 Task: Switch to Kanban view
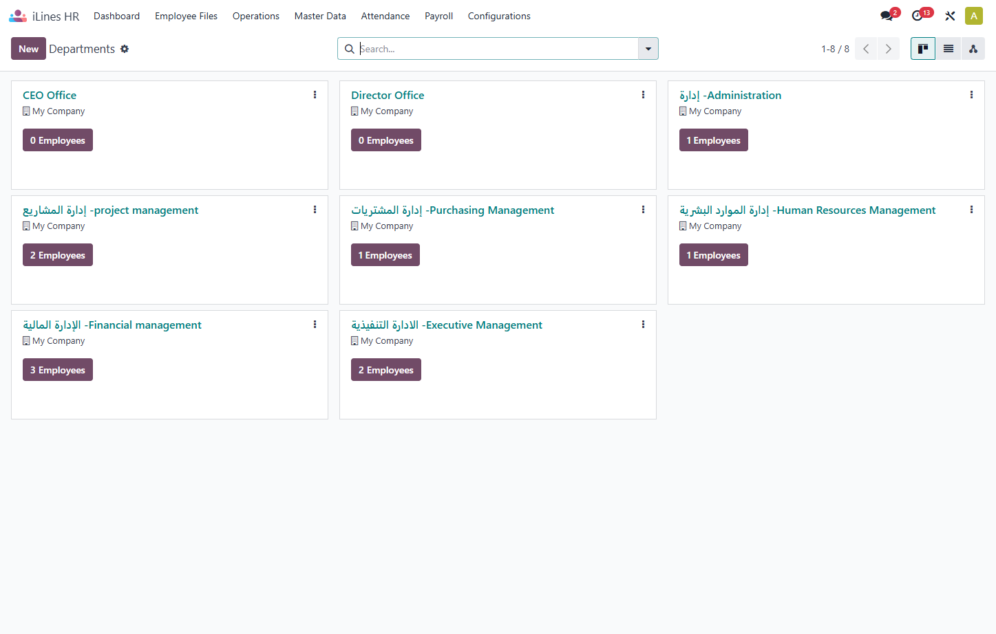(923, 49)
